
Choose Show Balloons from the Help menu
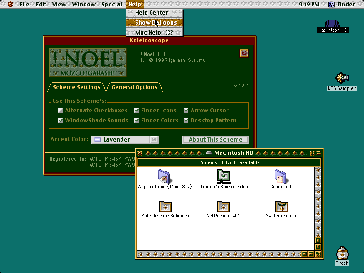[154, 22]
